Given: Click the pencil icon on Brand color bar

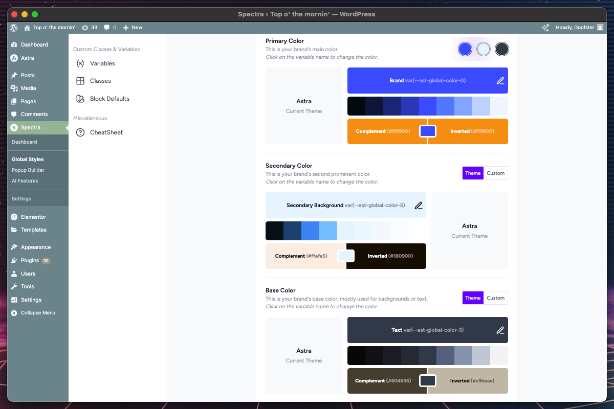Looking at the screenshot, I should pyautogui.click(x=500, y=81).
